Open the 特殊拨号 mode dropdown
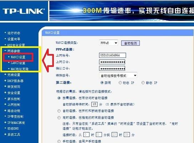 (118, 75)
